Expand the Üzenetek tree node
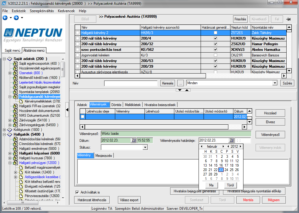This screenshot has height=213, width=299. coord(10,73)
